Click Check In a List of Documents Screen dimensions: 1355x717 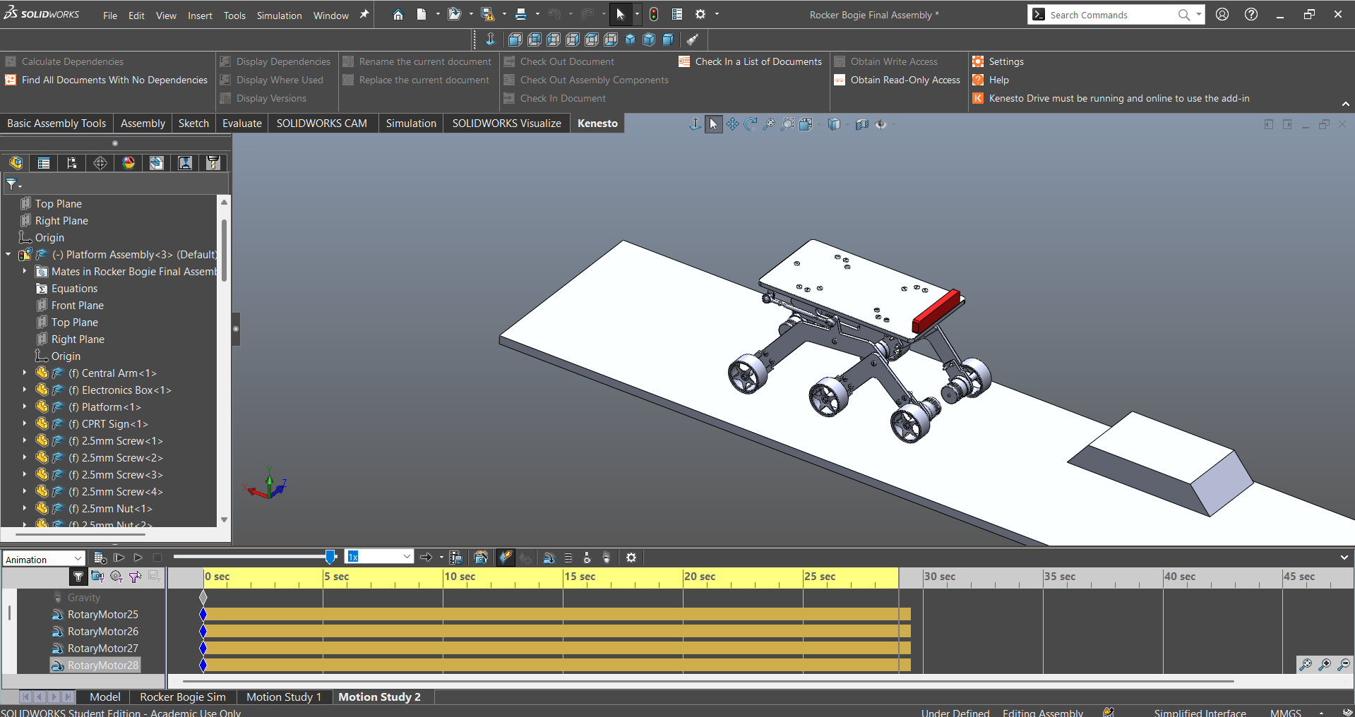pos(751,61)
